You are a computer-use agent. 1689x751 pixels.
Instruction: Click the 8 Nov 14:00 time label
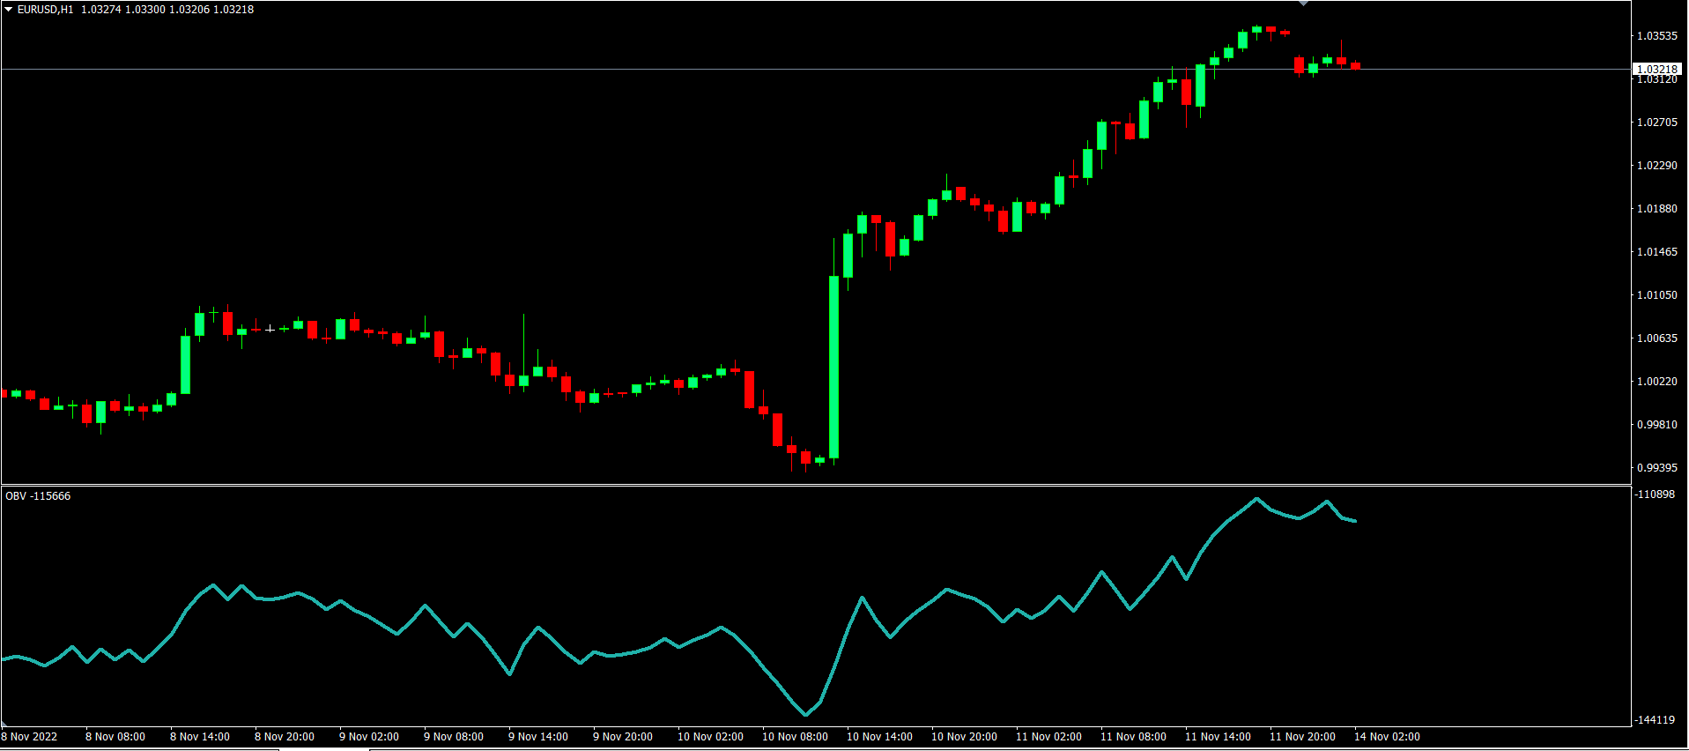tap(200, 737)
